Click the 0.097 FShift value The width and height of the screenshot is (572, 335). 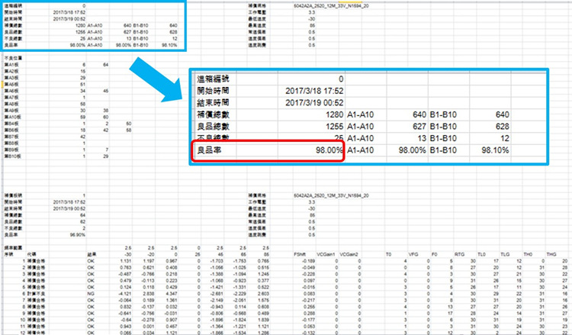[x=310, y=280]
